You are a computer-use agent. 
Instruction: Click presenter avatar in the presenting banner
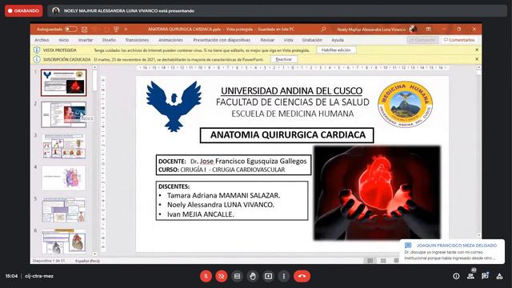[x=56, y=10]
